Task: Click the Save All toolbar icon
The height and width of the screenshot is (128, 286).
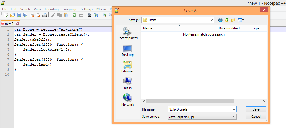Action: (25, 15)
